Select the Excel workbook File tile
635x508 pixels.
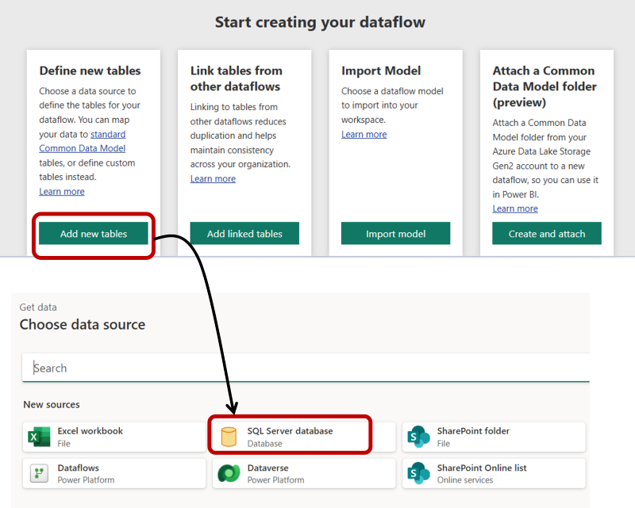coord(114,437)
